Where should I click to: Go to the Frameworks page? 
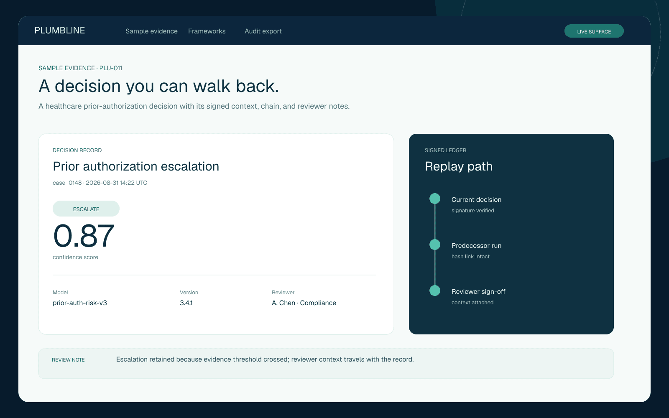point(207,31)
